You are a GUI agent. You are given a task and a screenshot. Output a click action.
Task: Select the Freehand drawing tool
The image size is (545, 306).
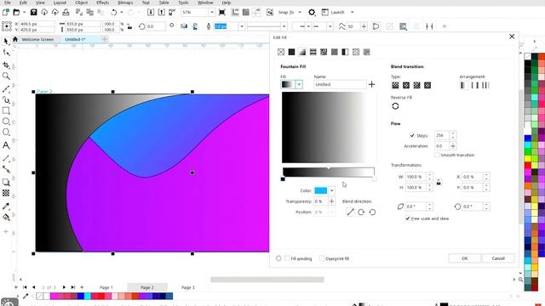[x=6, y=89]
